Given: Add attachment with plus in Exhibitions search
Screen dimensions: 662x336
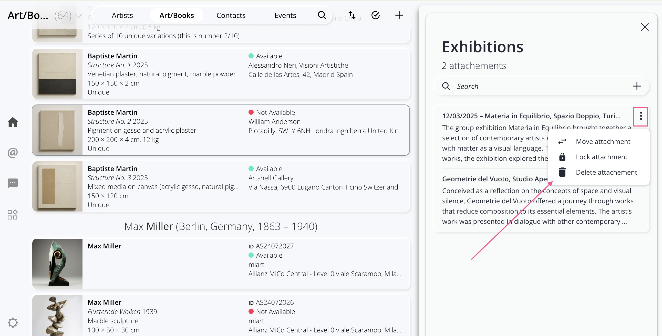Looking at the screenshot, I should 637,86.
